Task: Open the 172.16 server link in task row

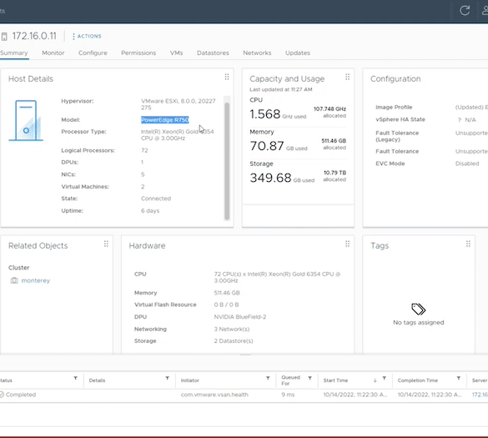Action: point(480,395)
